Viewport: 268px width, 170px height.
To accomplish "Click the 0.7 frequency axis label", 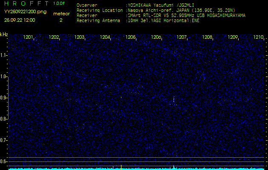I will pyautogui.click(x=4, y=140).
